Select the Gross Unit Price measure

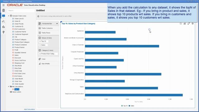20,60
